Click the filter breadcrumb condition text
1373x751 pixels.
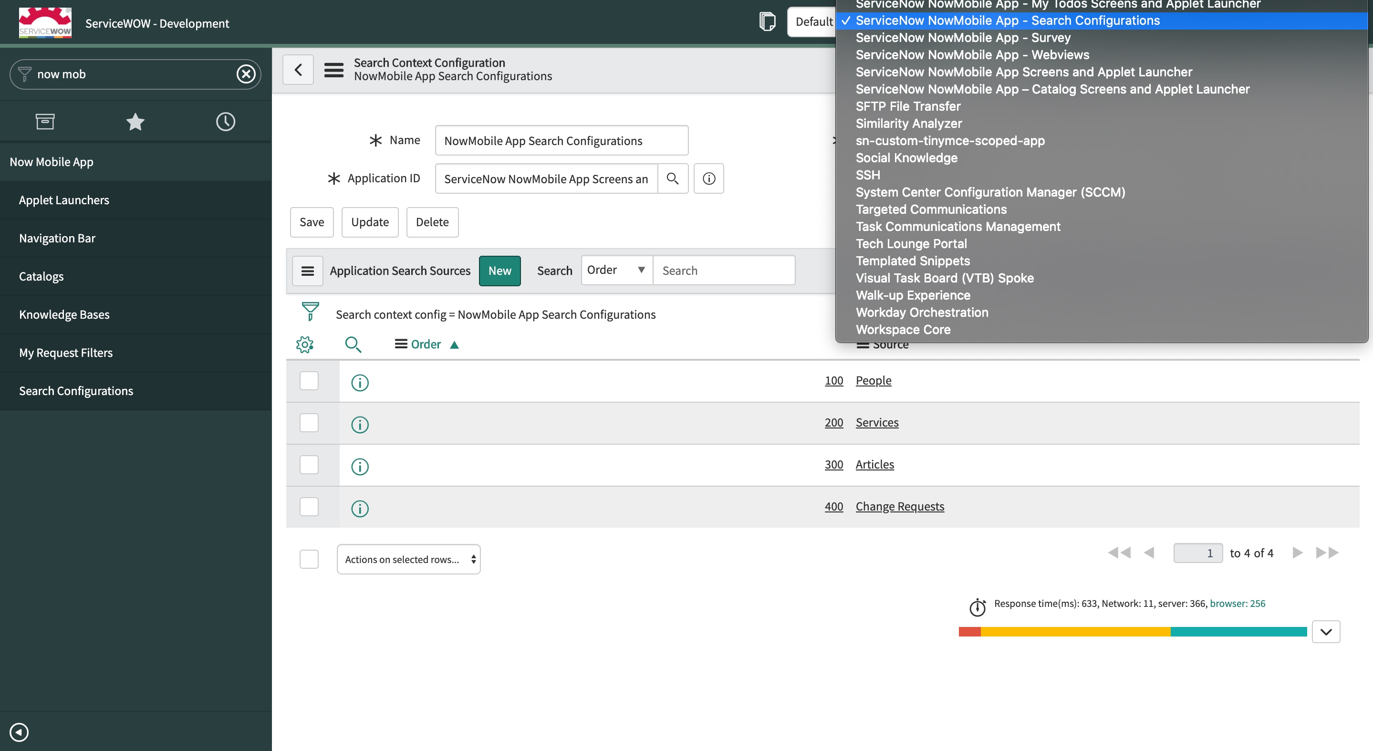coord(496,314)
